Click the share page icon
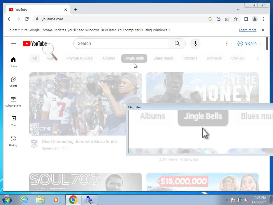The image size is (273, 205). click(x=227, y=19)
